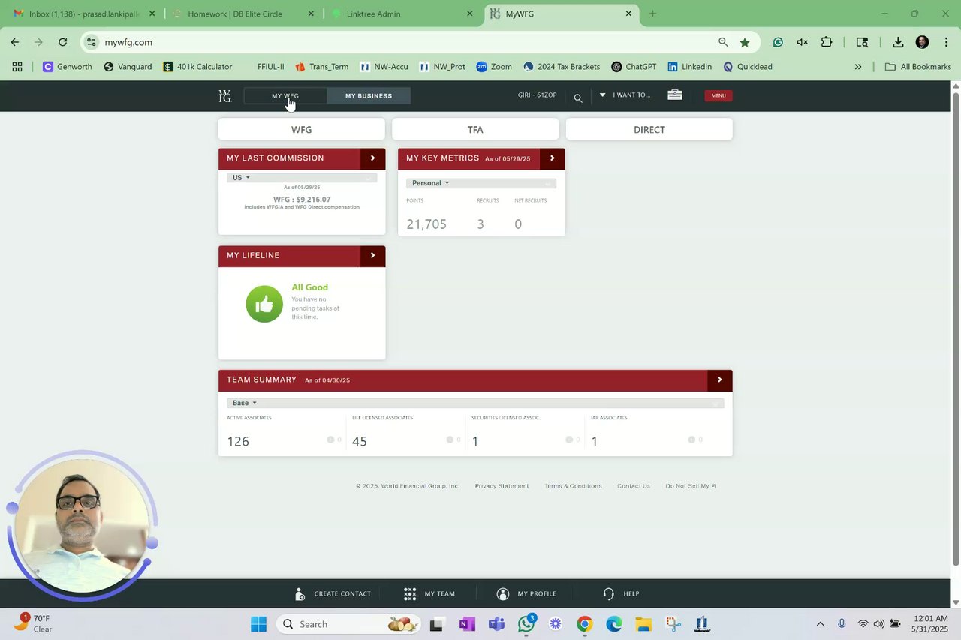961x640 pixels.
Task: Click the red MENU button
Action: 718,95
